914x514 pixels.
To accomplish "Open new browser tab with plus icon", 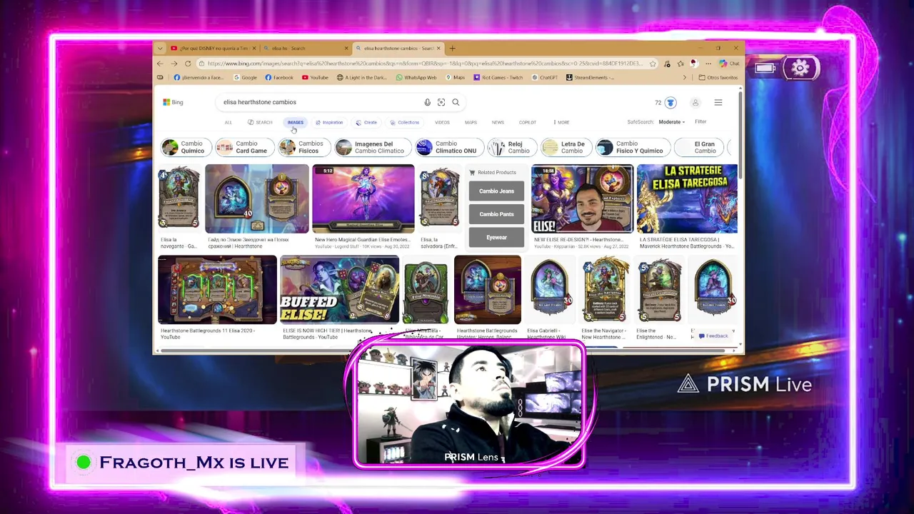I will pos(452,49).
